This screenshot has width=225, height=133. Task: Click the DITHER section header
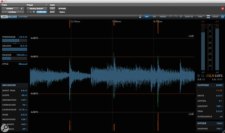tap(202, 123)
